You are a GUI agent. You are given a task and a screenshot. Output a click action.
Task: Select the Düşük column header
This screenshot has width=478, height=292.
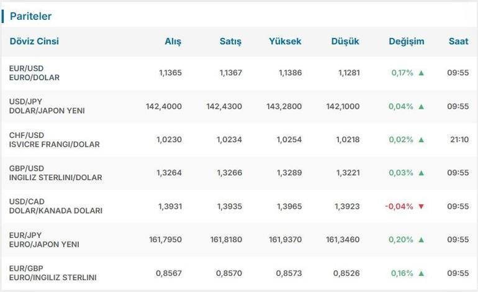click(345, 42)
